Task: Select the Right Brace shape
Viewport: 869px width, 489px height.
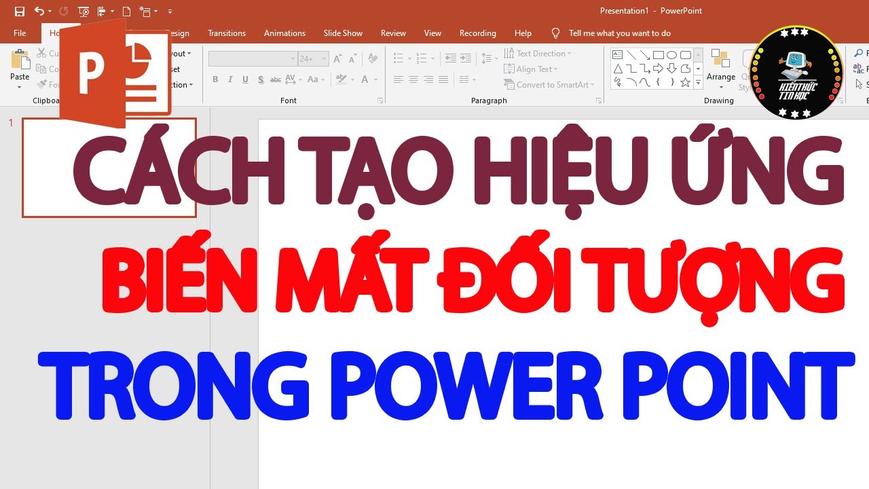Action: coord(672,82)
